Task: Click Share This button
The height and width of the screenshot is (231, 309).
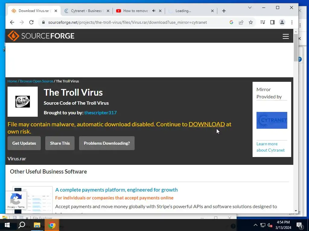Action: click(60, 143)
